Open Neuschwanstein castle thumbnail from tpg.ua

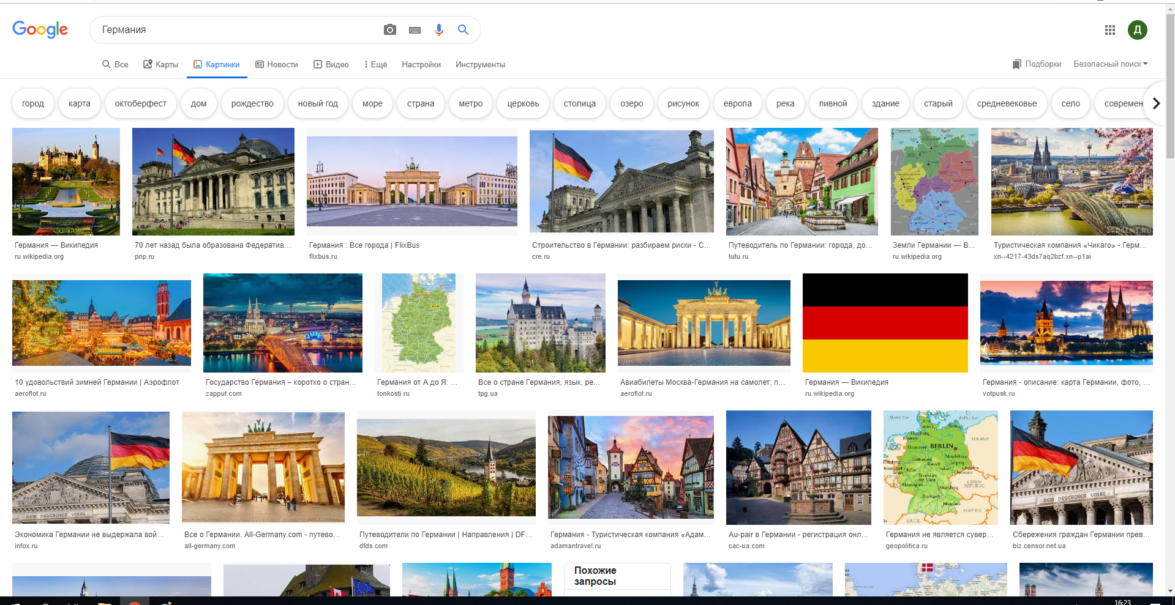(x=541, y=323)
